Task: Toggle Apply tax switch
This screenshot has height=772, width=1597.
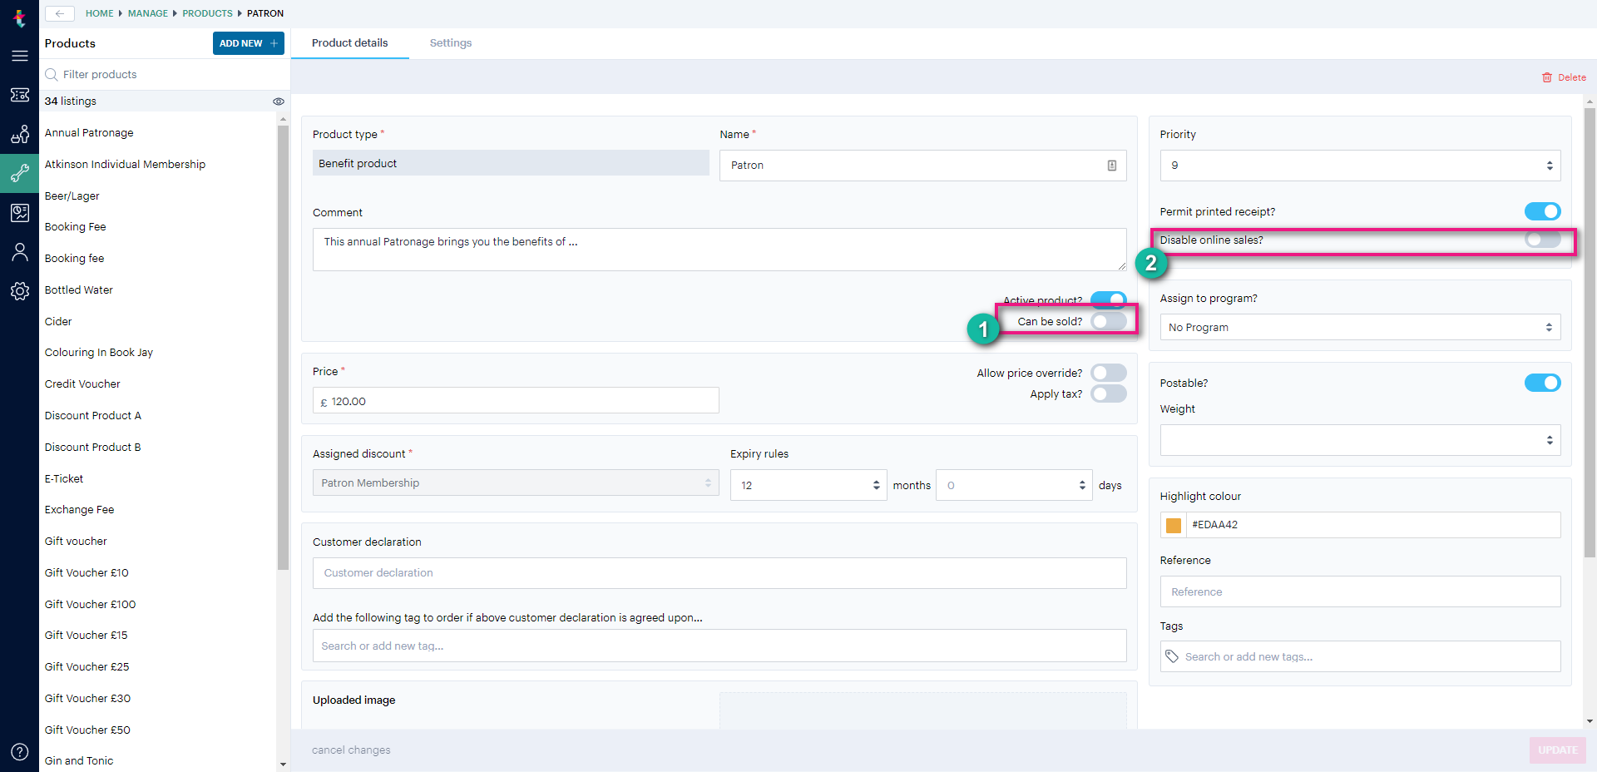Action: pyautogui.click(x=1108, y=393)
